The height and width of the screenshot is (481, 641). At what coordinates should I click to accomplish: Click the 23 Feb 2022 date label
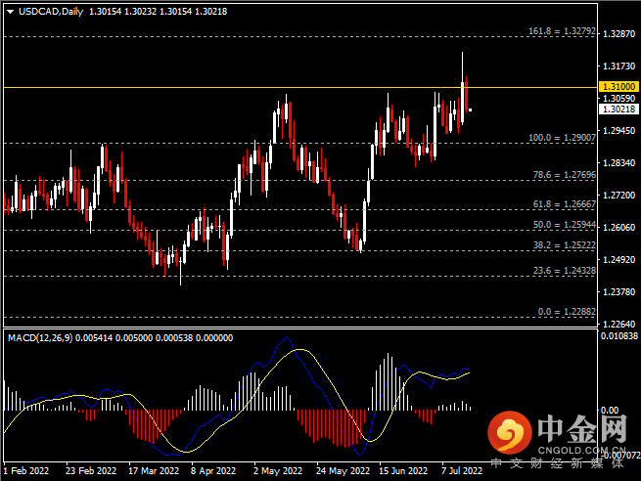(91, 471)
